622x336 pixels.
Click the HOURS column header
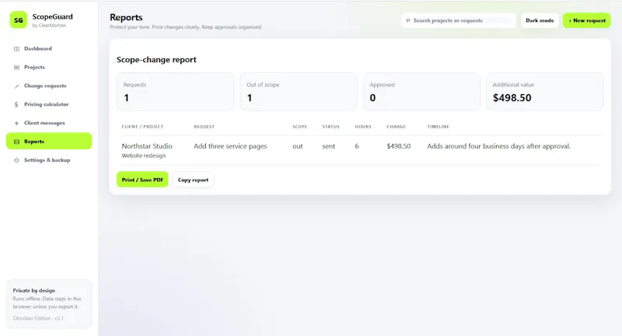click(363, 127)
